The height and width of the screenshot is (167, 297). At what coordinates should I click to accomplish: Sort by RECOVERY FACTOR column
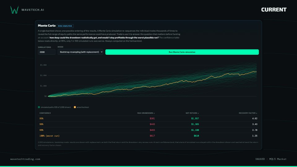pos(248,113)
